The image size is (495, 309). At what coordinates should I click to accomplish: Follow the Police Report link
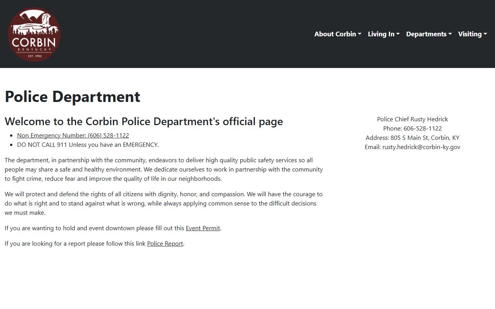[165, 243]
